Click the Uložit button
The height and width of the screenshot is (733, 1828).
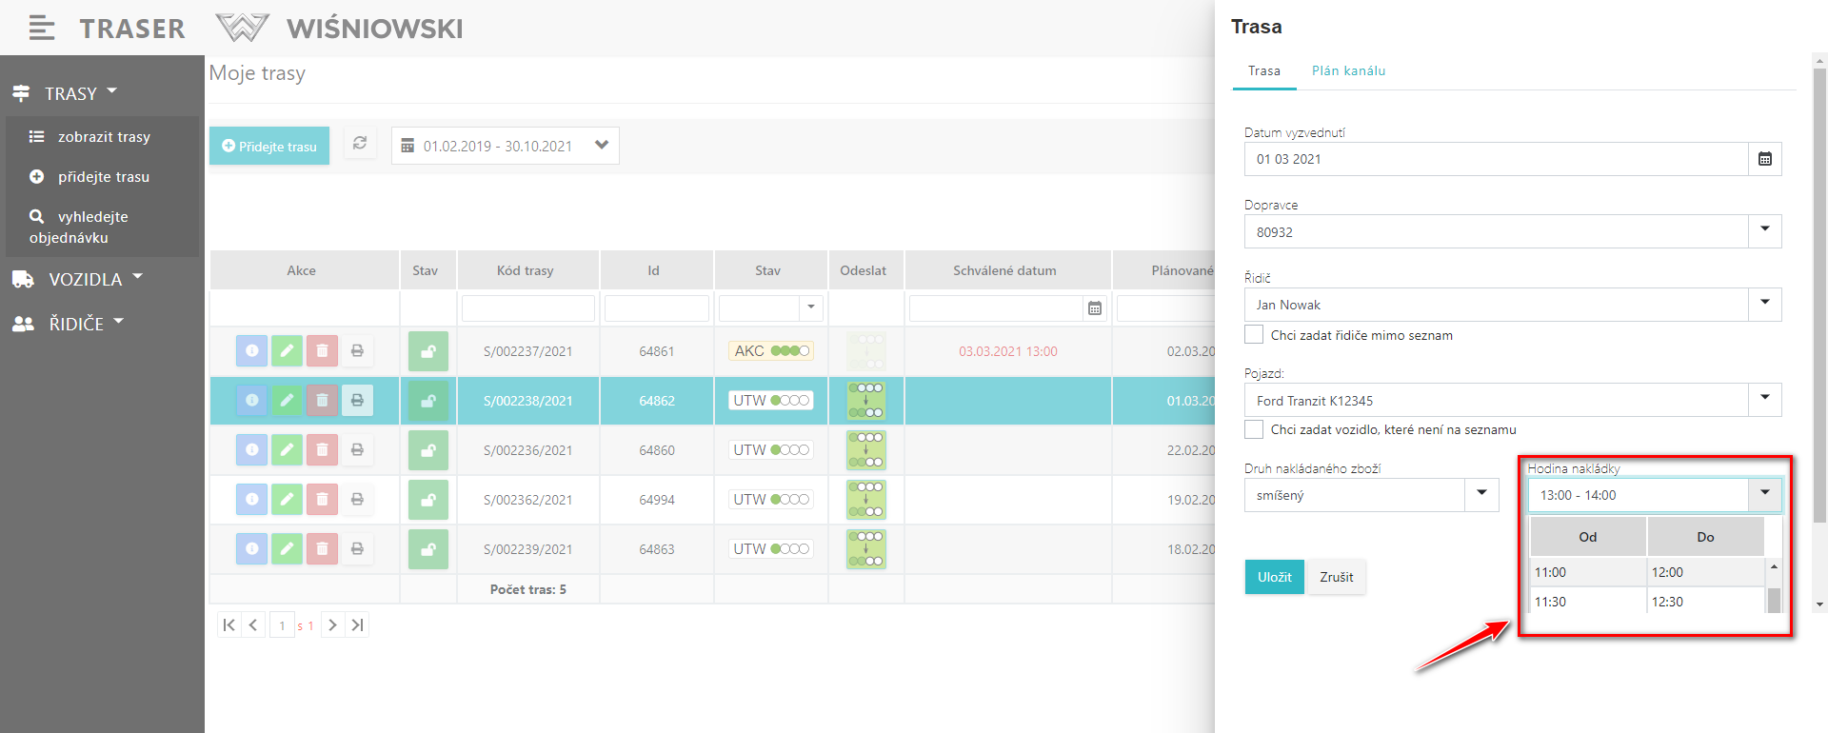tap(1274, 577)
